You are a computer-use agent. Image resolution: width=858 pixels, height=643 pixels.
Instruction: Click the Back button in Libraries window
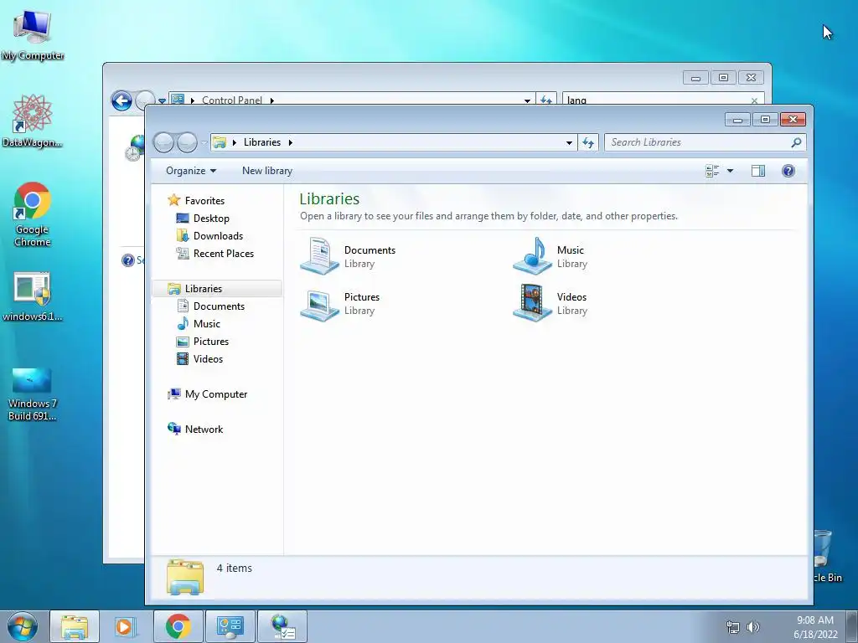point(163,142)
